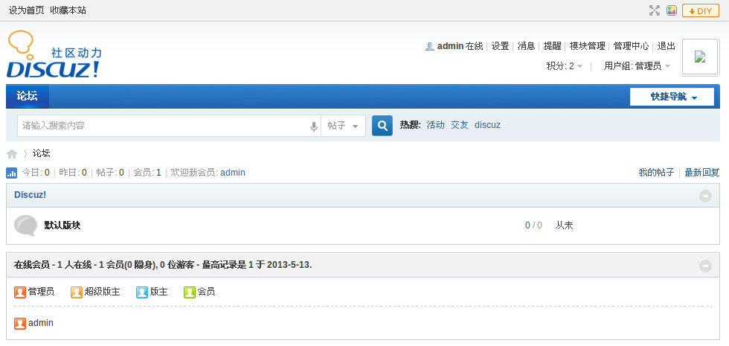Click the Discuz! logo
Viewport: 729px width, 346px height.
[54, 54]
